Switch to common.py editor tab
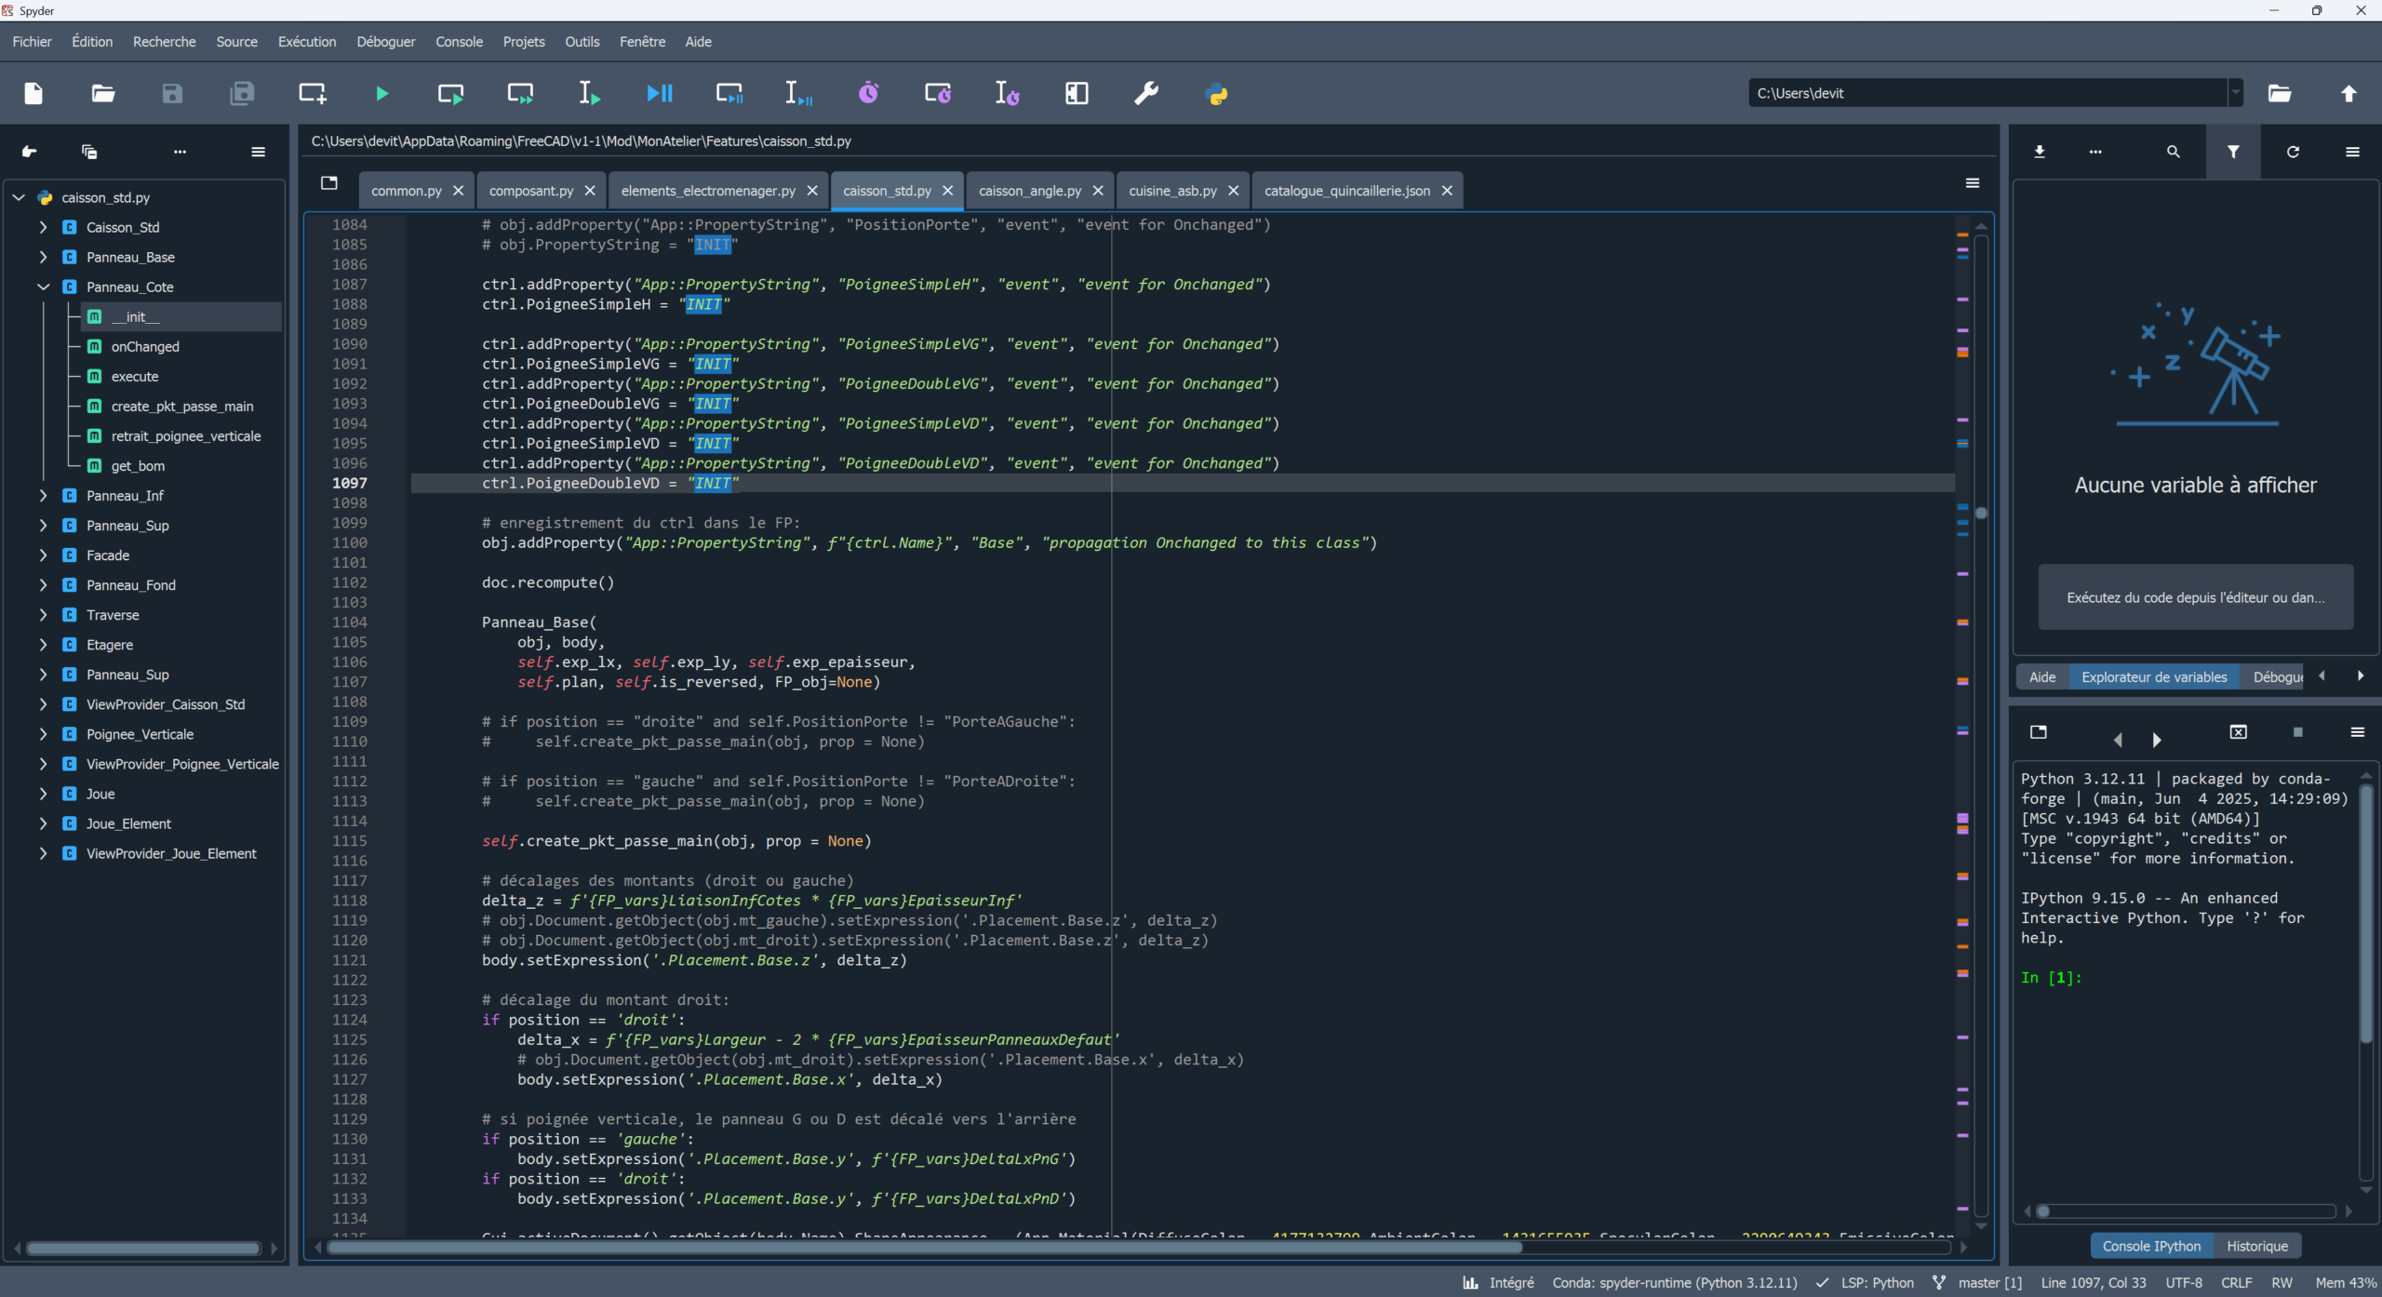 pyautogui.click(x=406, y=191)
